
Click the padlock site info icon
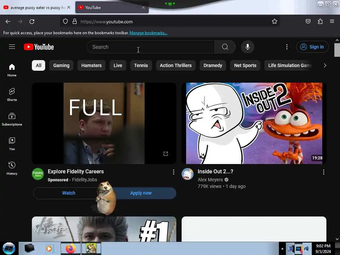tap(75, 22)
